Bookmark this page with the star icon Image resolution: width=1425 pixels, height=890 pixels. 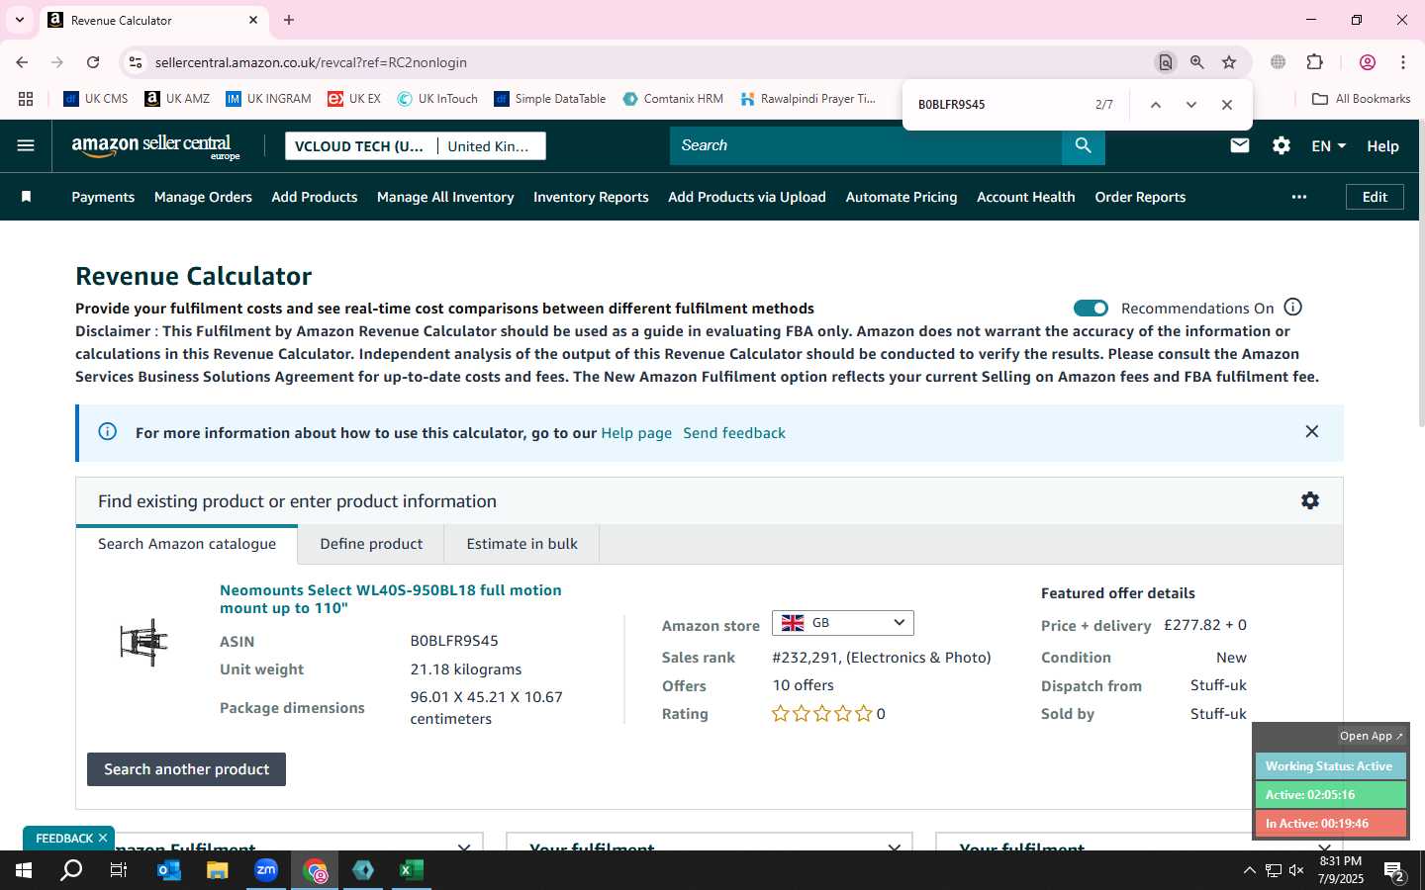[x=1229, y=62]
